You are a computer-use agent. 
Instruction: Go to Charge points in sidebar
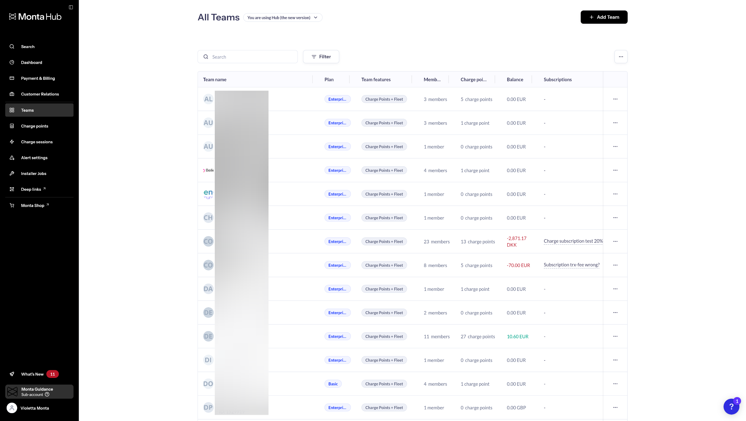pos(34,126)
